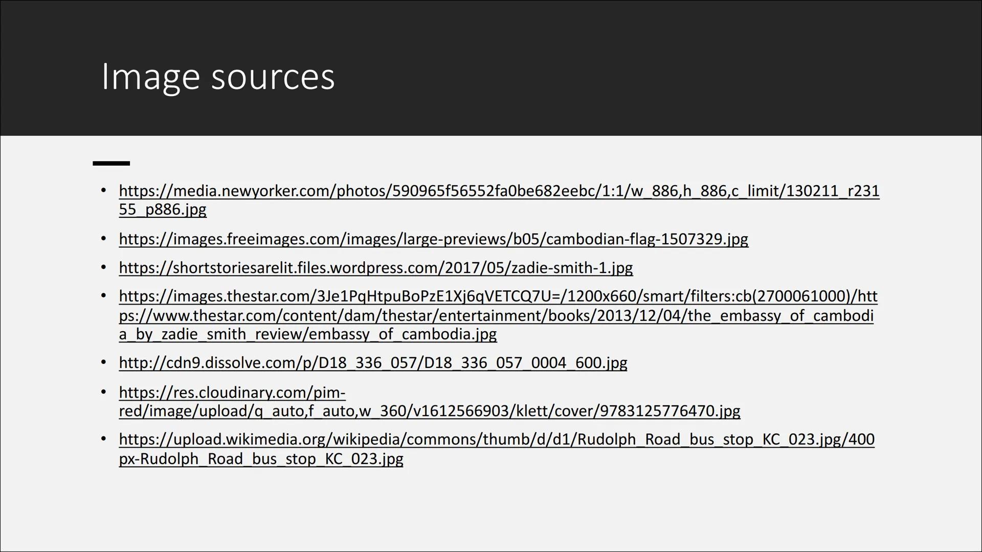
Task: Click the bullet beside the dissolve link
Action: point(104,363)
